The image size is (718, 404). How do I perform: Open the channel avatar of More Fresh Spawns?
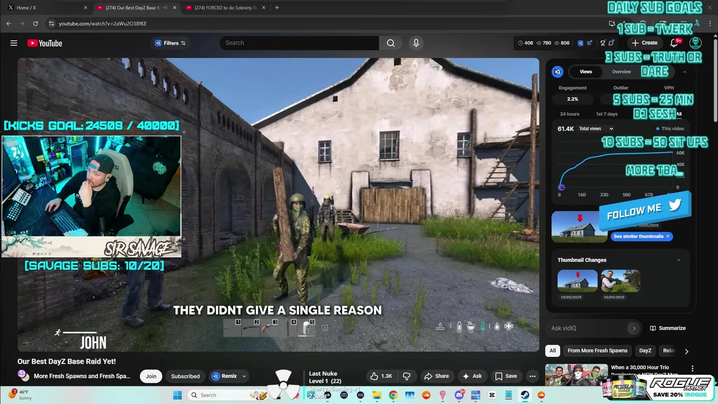[x=24, y=376]
